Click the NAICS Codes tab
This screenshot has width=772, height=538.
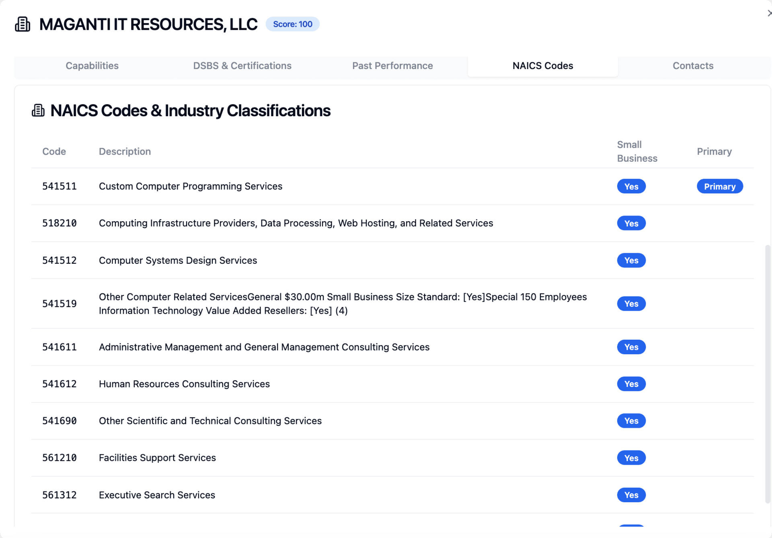point(542,66)
